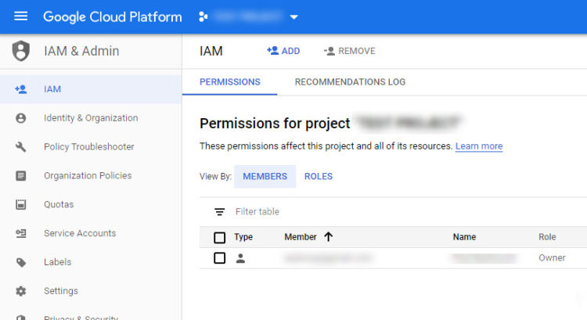
Task: Click the Labels tag icon
Action: point(21,262)
